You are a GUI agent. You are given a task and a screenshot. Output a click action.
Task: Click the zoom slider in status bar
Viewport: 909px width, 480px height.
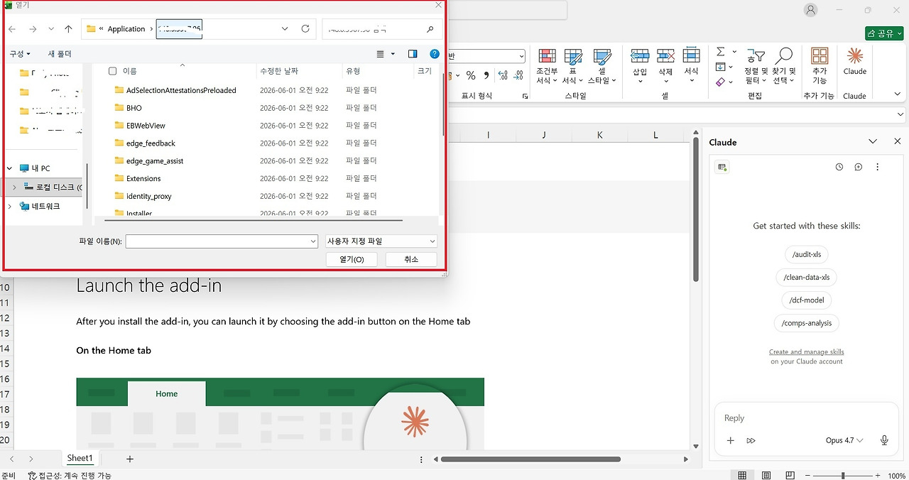coord(843,476)
